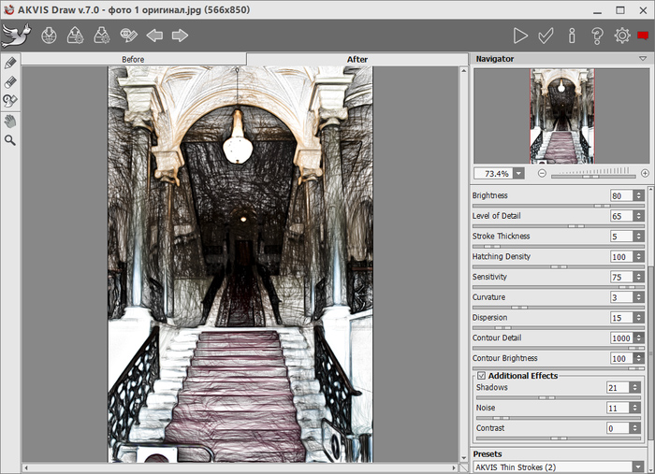655x474 pixels.
Task: Click the Brightness value field
Action: click(x=621, y=195)
